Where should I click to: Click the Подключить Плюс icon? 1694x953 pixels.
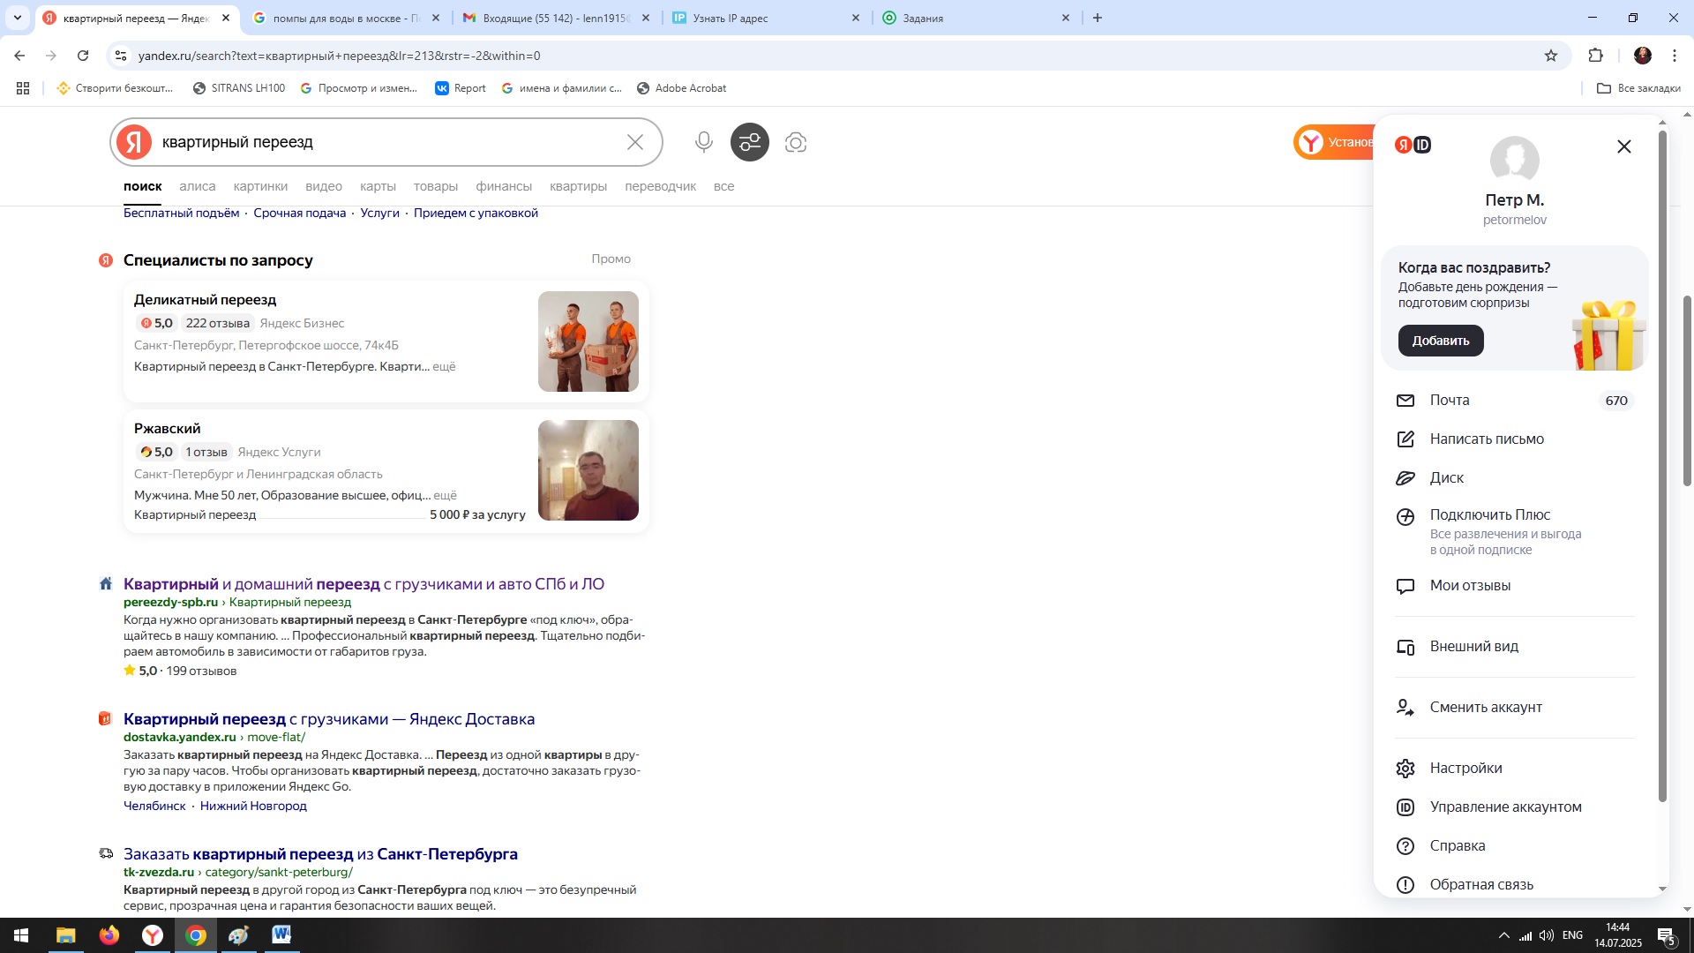[1405, 517]
